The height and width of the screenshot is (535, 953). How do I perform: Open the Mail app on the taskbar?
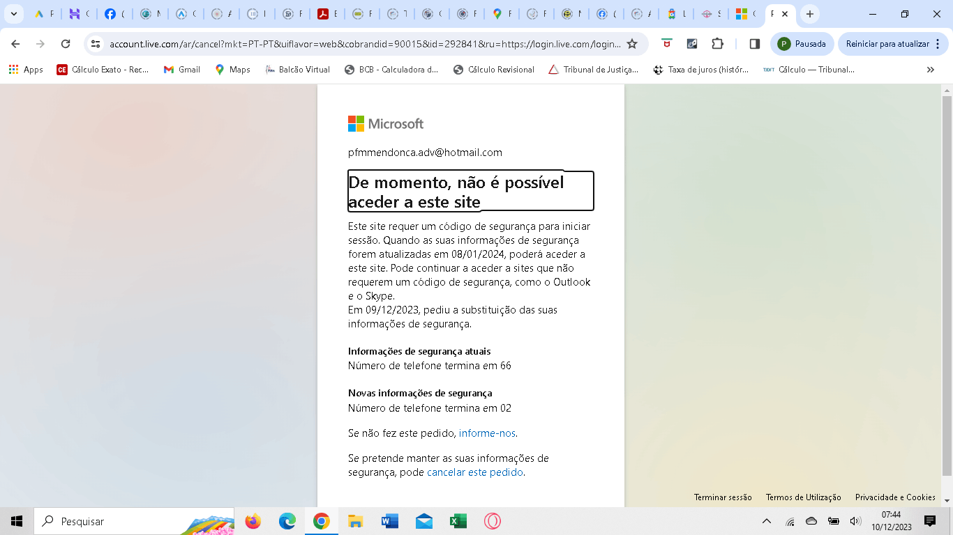coord(424,521)
